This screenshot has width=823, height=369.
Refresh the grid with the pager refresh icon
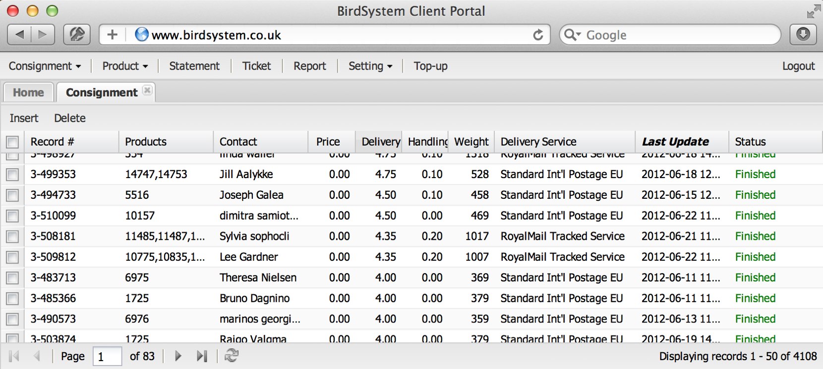[232, 356]
